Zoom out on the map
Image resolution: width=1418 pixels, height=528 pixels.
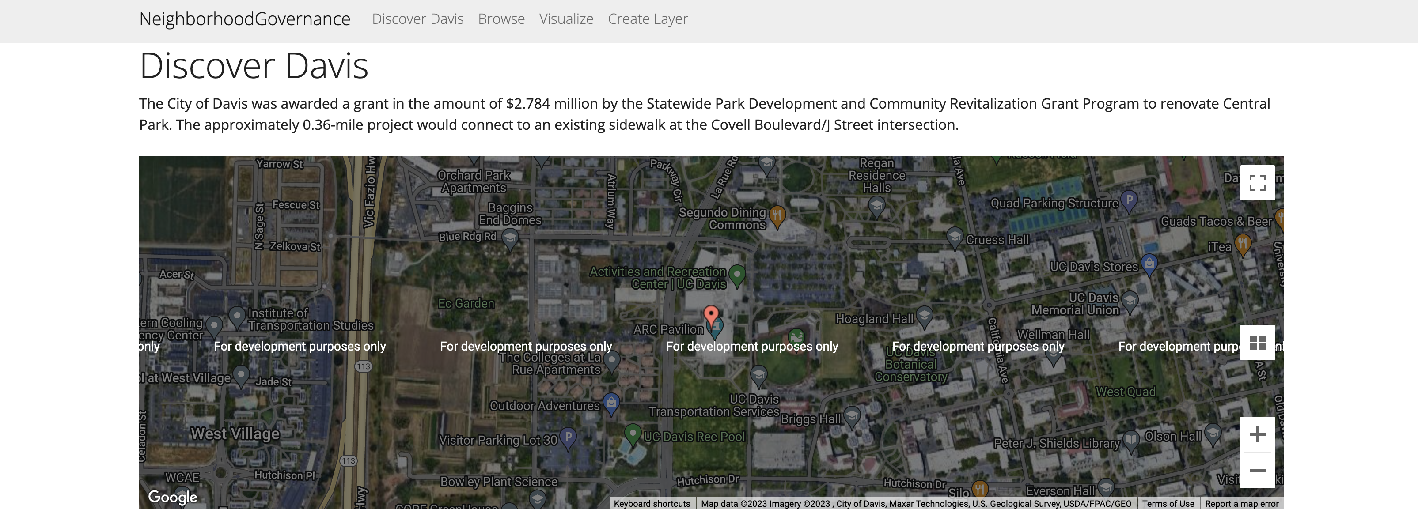1257,471
